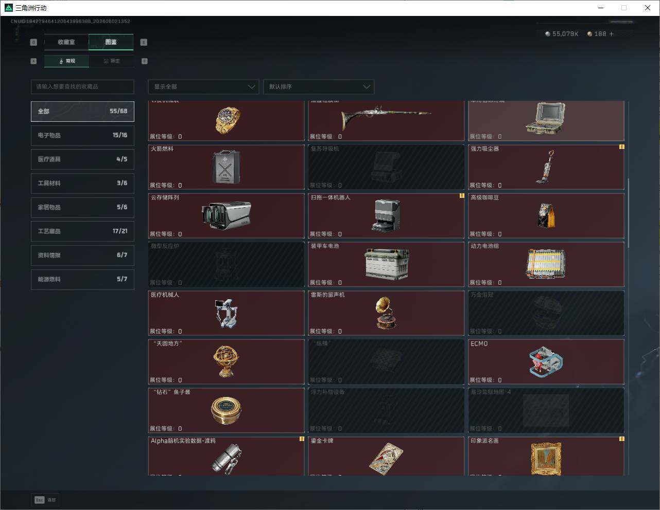660x510 pixels.
Task: Select the 限定 sub-tab
Action: click(x=111, y=61)
